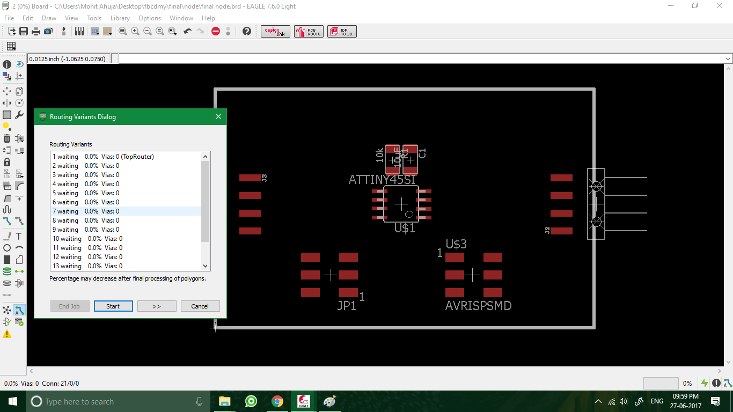
Task: Select the Change wrench tool
Action: pyautogui.click(x=19, y=115)
